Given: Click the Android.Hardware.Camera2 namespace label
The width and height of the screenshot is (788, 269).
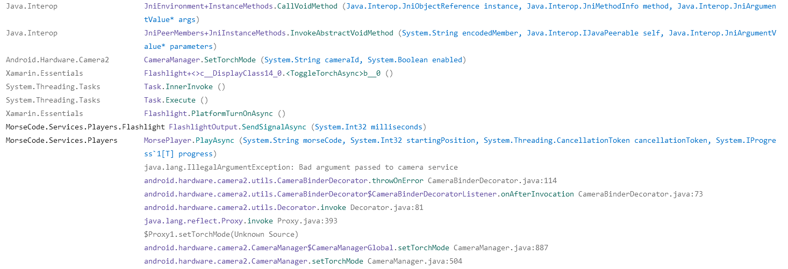Looking at the screenshot, I should click(58, 60).
